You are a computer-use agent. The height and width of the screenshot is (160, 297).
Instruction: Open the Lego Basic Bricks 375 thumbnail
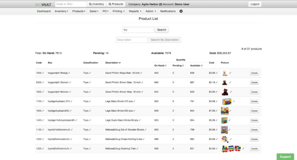227,101
